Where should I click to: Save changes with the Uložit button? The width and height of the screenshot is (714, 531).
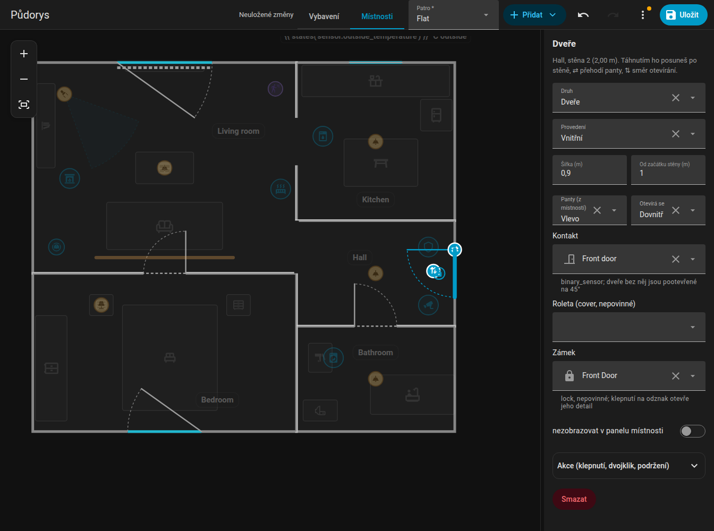683,15
